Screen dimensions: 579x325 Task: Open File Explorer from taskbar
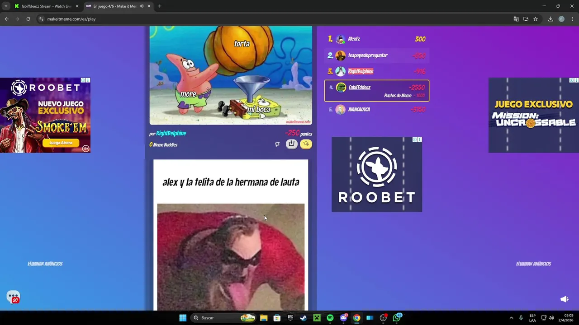coord(264,318)
